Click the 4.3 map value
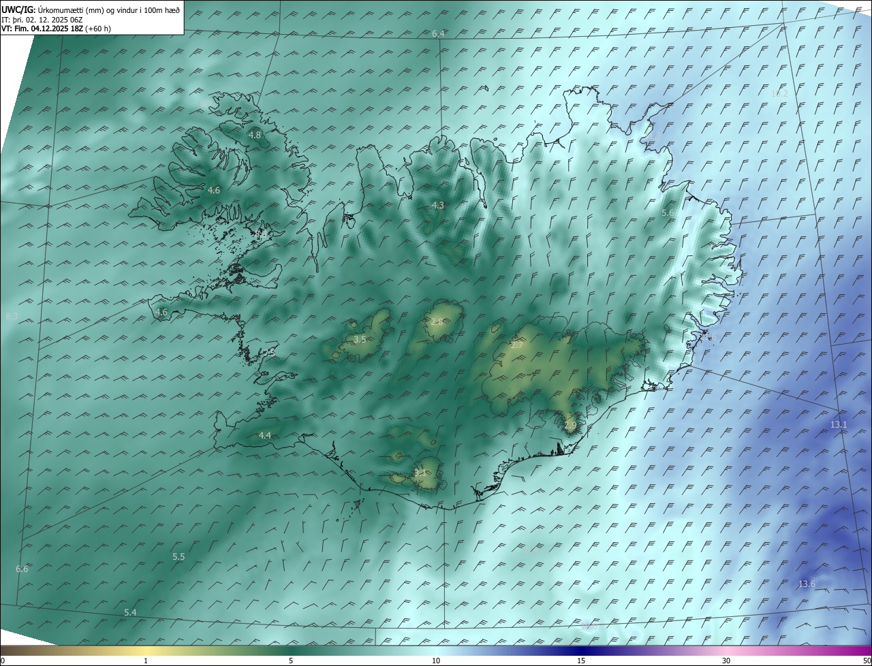 click(x=438, y=206)
